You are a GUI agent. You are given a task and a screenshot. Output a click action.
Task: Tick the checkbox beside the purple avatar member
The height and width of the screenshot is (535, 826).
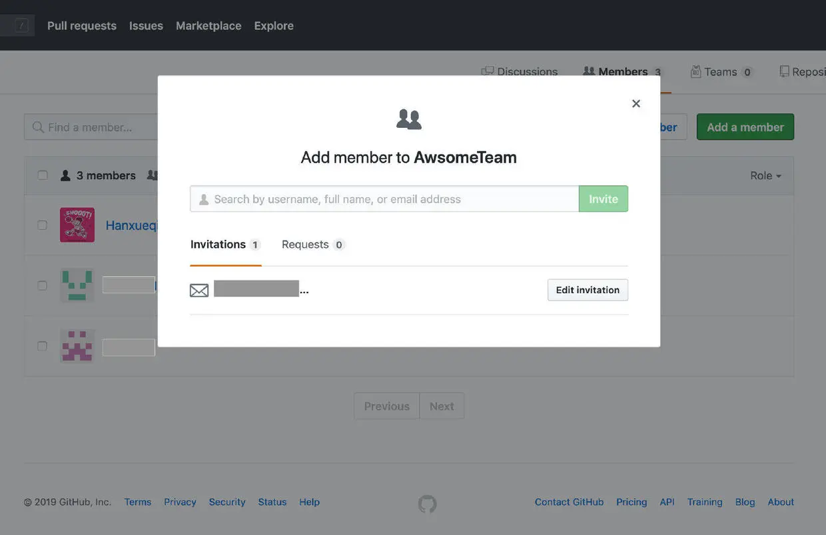43,346
